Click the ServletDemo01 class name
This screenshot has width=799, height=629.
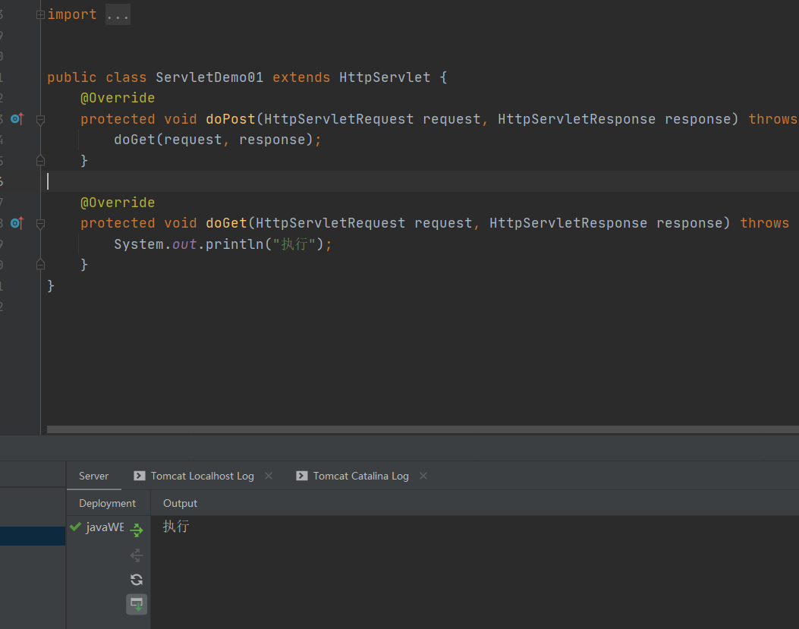pos(209,77)
